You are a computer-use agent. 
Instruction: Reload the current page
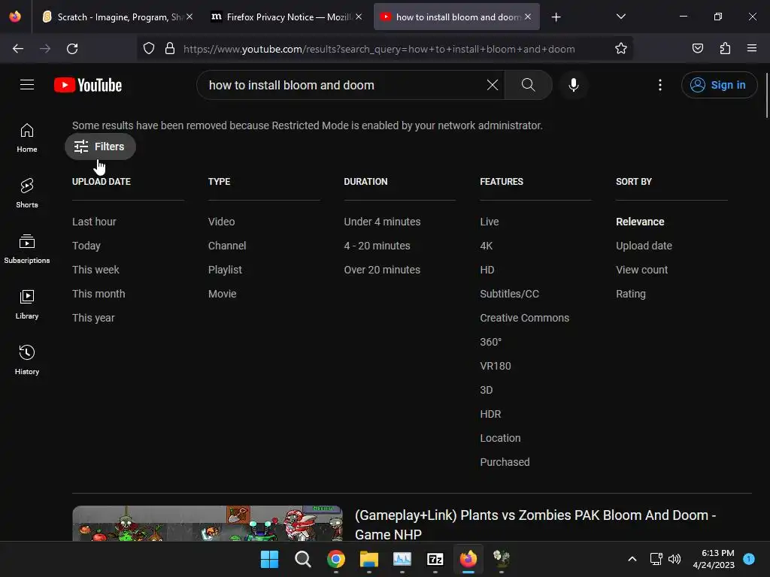(x=72, y=49)
